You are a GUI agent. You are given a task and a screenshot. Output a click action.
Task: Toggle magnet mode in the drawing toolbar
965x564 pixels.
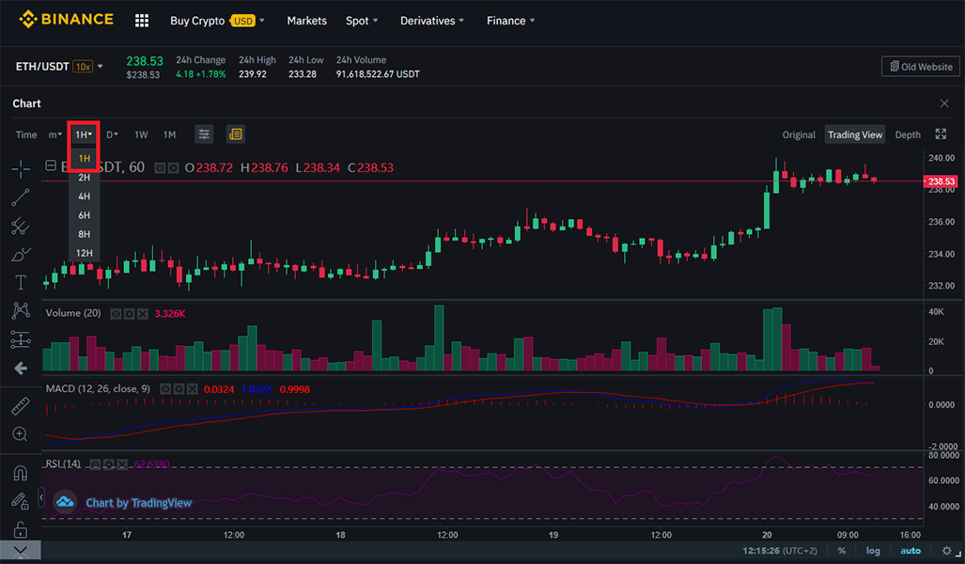[21, 473]
